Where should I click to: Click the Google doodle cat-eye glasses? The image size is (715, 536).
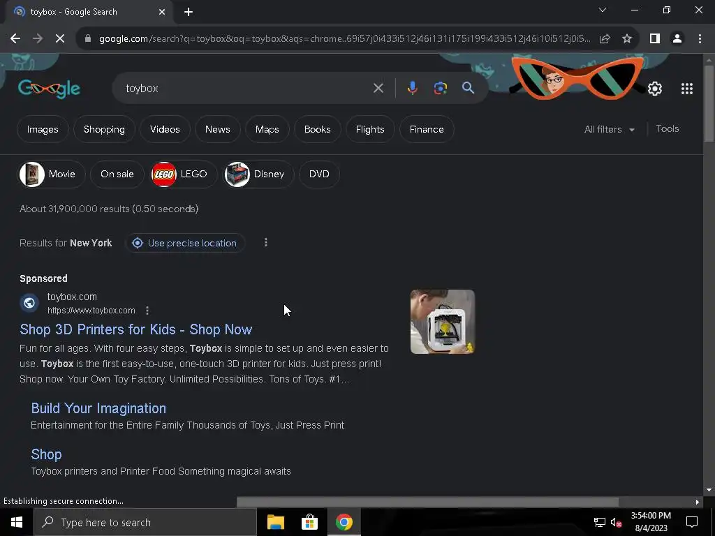(x=576, y=79)
